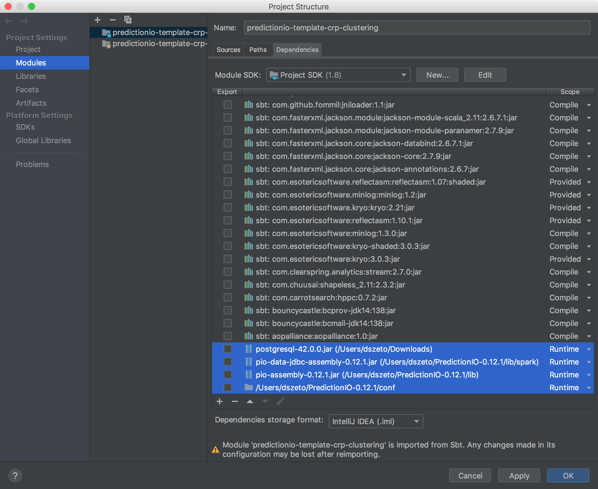Click add dependency plus icon below list
Screen dimensions: 598x489
coord(220,401)
